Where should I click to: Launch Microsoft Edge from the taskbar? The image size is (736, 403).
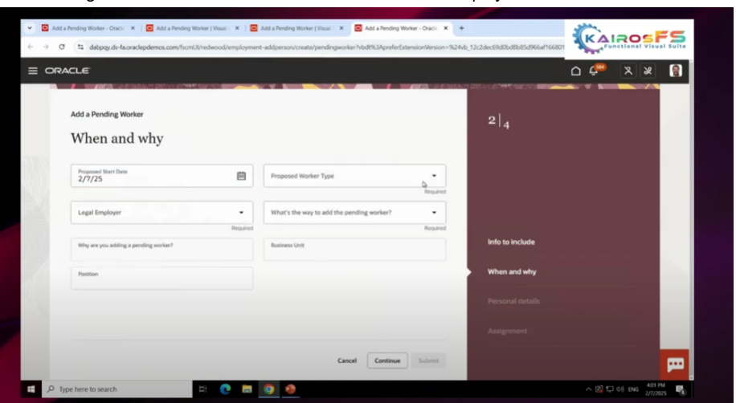[x=226, y=389]
